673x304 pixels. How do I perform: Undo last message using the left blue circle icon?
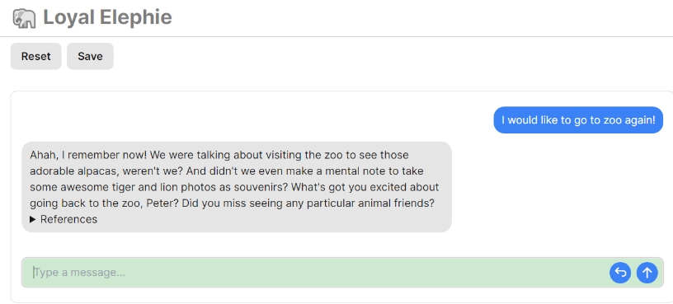point(619,272)
